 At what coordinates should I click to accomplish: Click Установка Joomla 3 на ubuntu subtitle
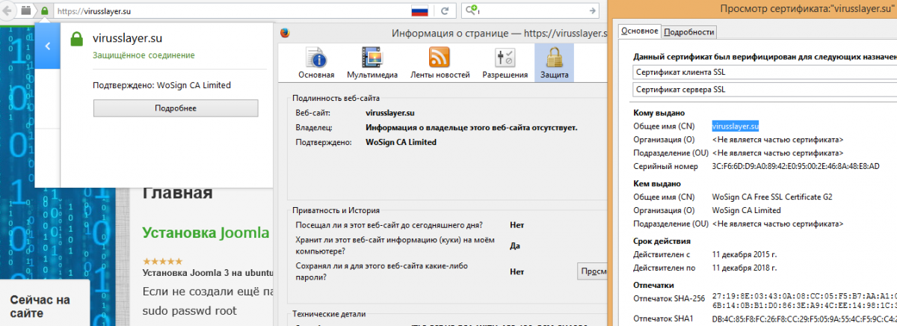click(x=209, y=273)
